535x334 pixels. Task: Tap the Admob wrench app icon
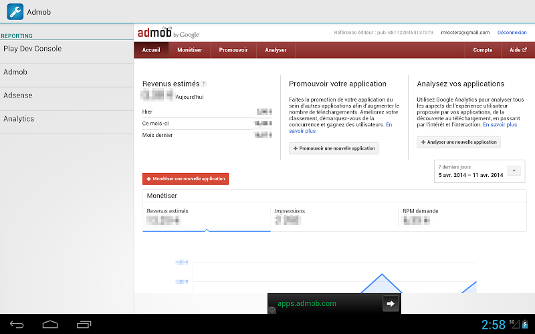click(x=15, y=11)
